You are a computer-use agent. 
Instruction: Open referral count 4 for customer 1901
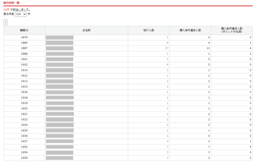pyautogui.click(x=167, y=59)
